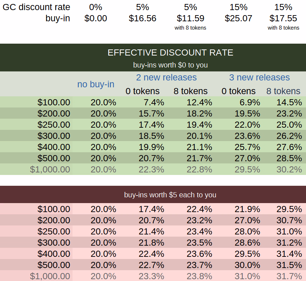Image resolution: width=306 pixels, height=281 pixels.
Task: Click the 7.4% cell
Action: click(152, 102)
